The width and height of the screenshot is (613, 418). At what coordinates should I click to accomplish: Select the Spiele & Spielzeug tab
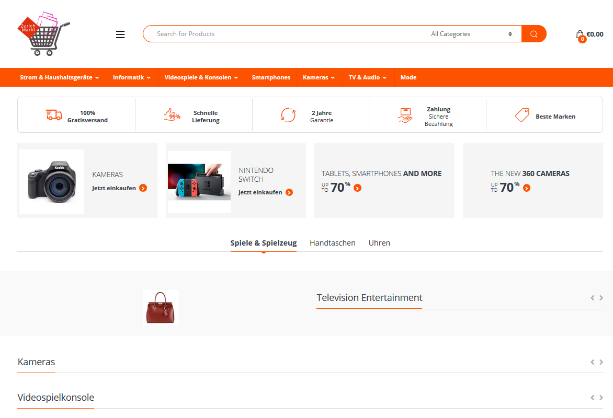pyautogui.click(x=264, y=243)
